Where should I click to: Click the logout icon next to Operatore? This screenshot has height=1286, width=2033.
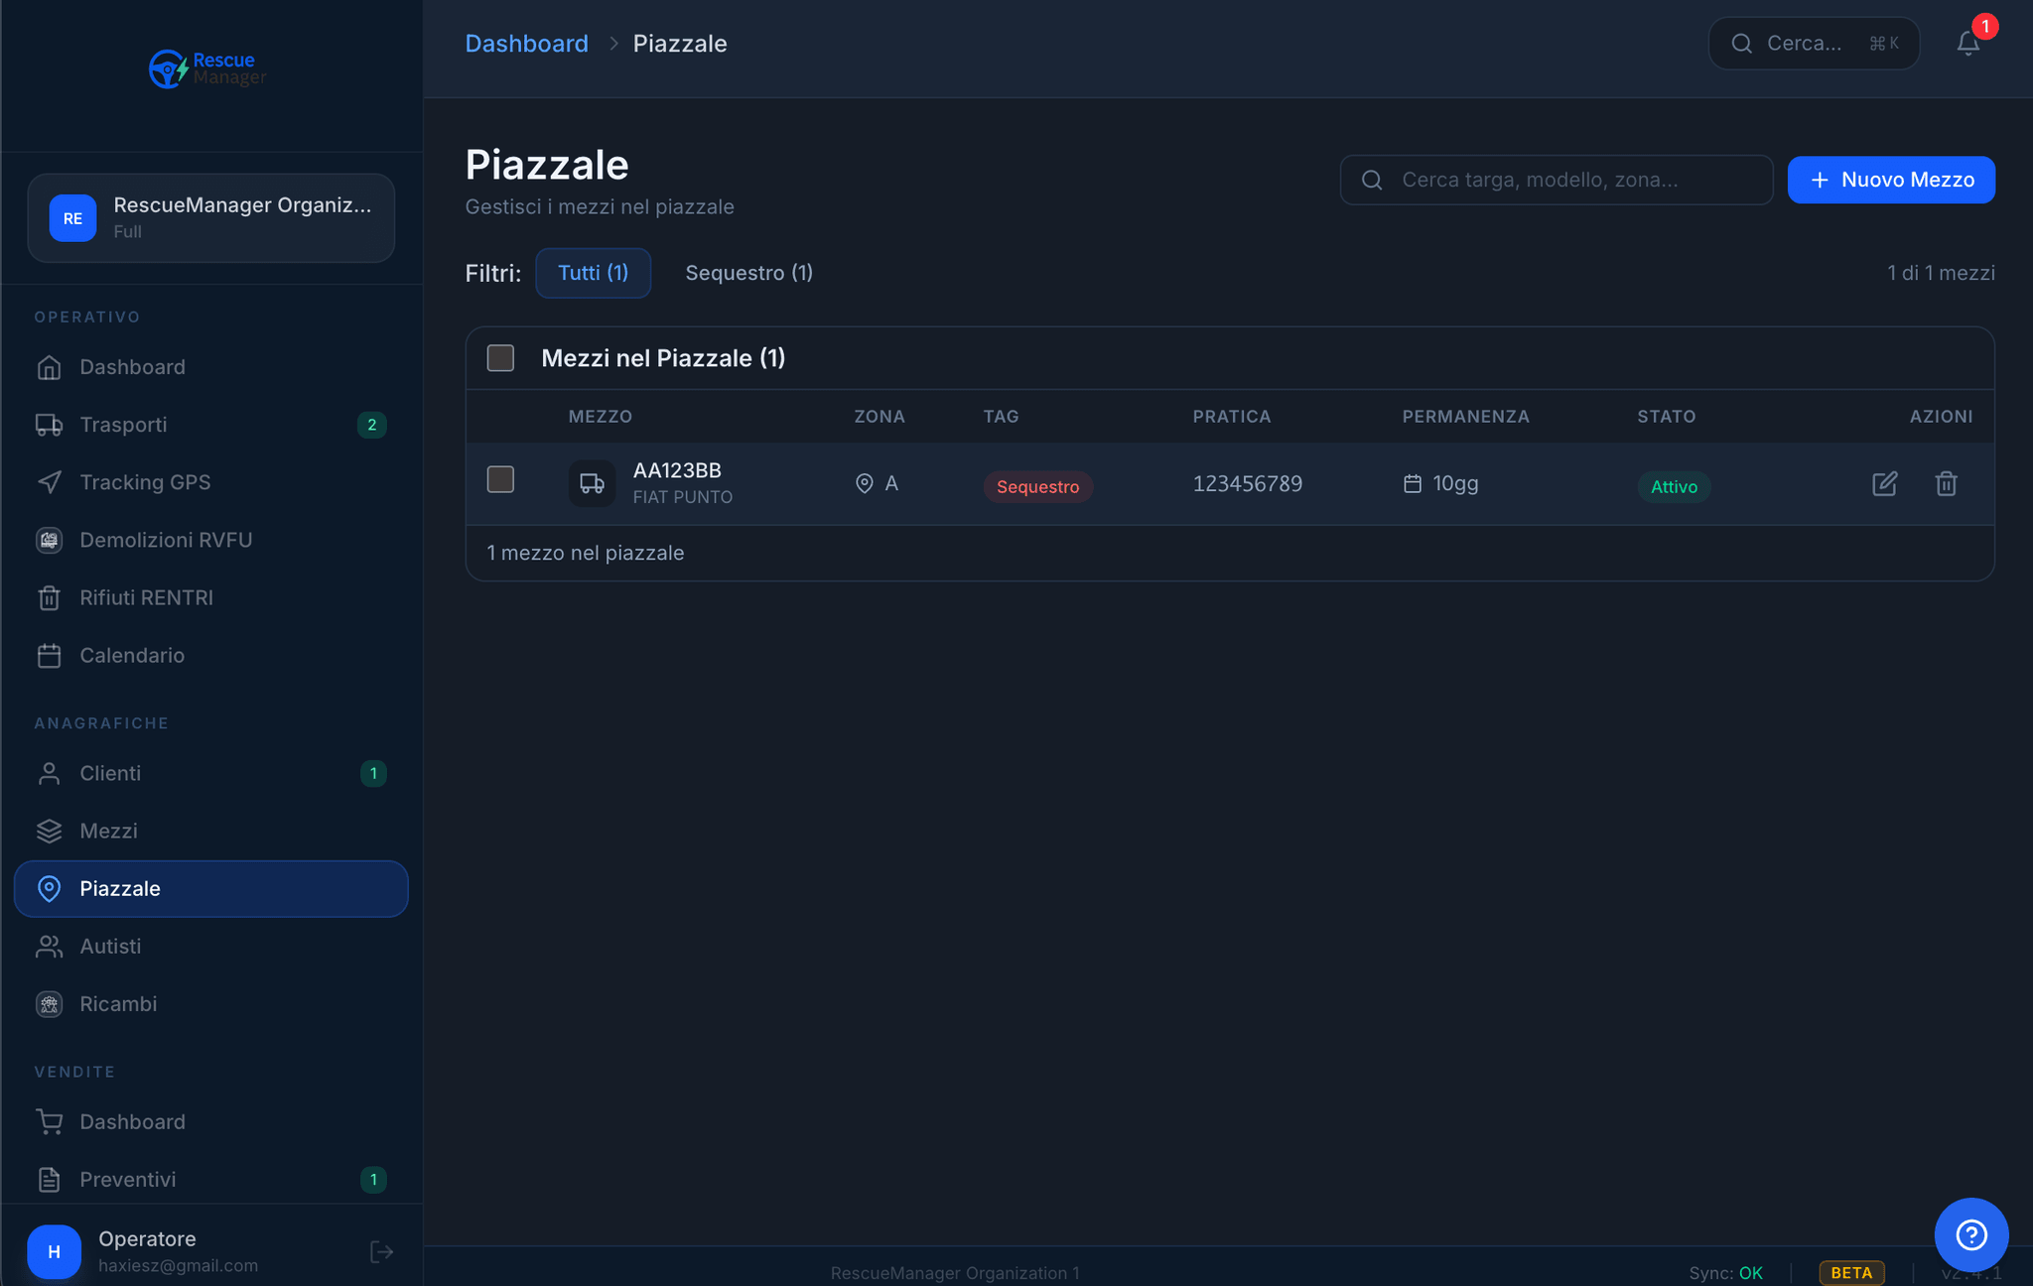tap(381, 1252)
